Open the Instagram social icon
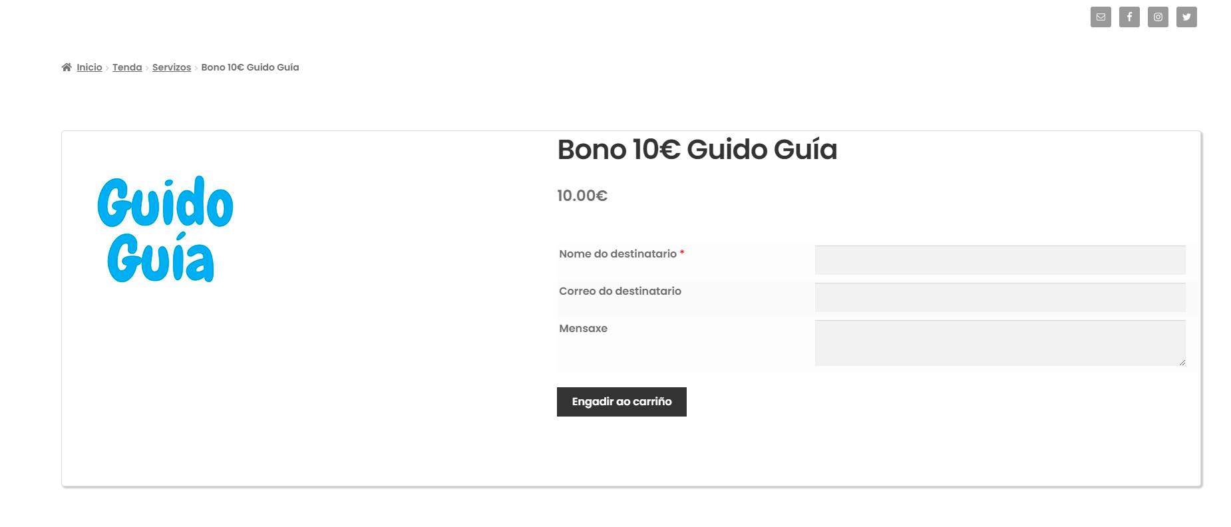Image resolution: width=1231 pixels, height=527 pixels. 1158,17
